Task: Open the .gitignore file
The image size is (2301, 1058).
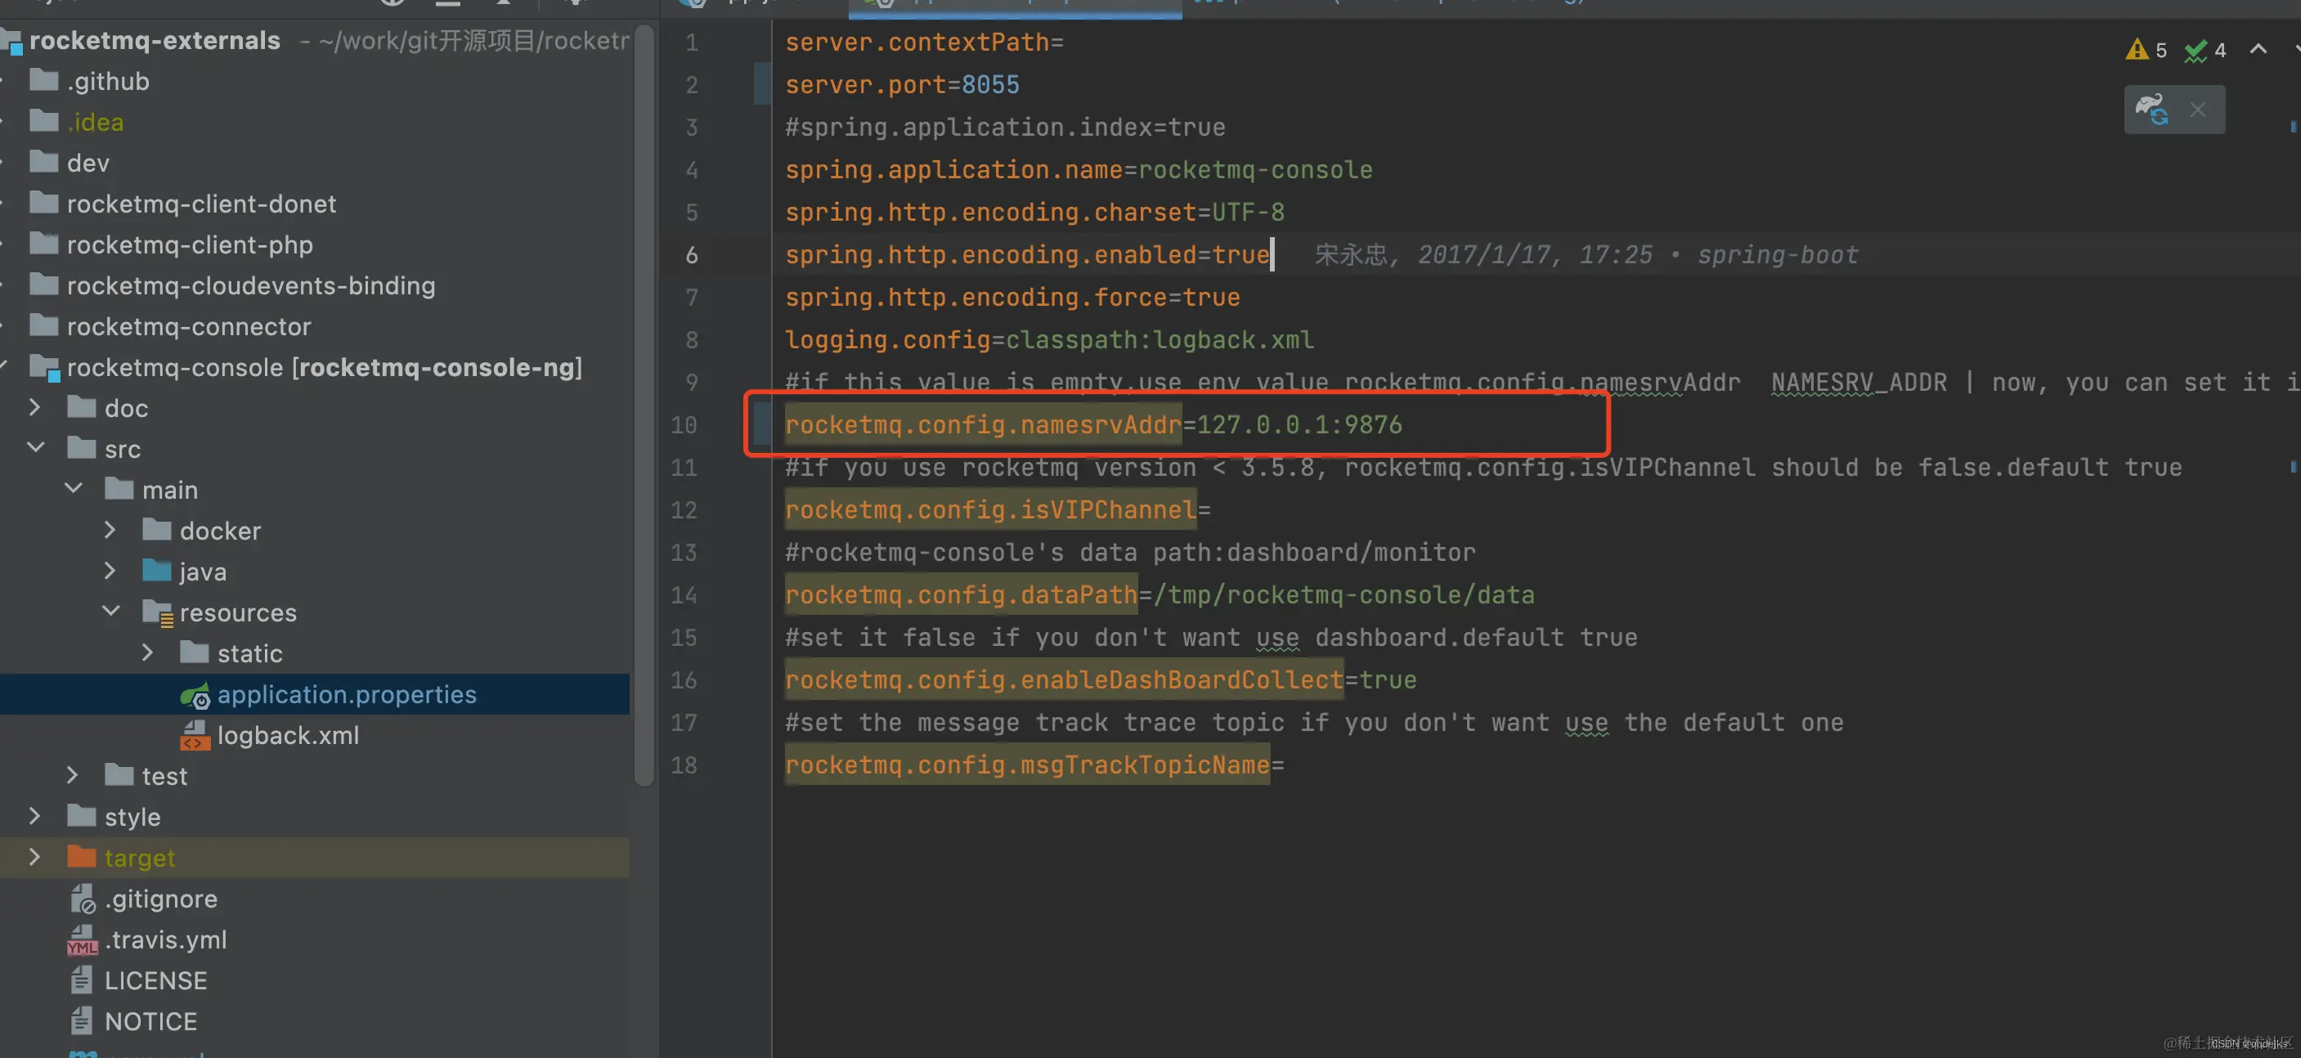Action: coord(160,899)
